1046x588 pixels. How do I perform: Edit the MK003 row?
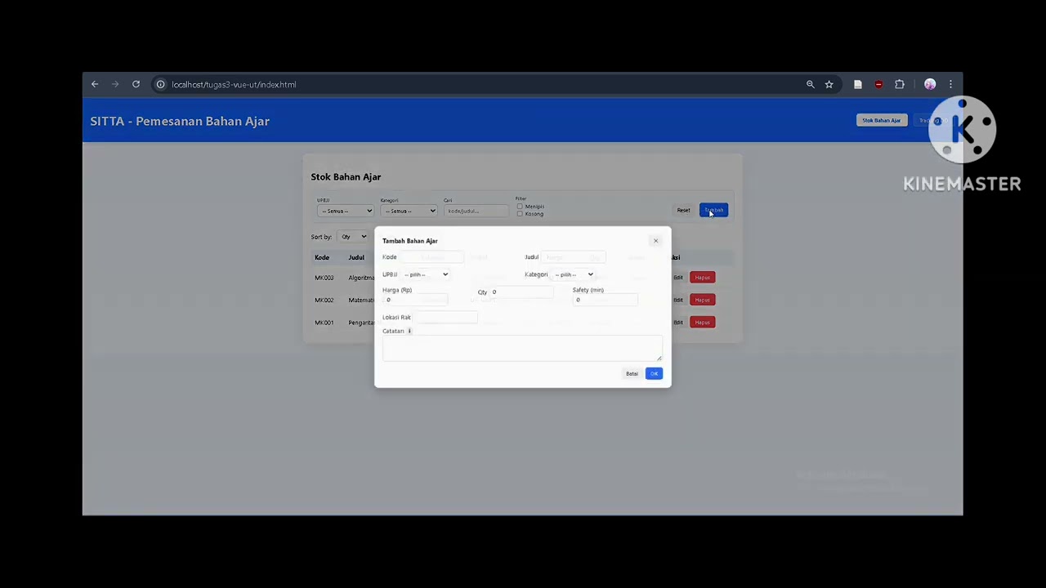(677, 278)
